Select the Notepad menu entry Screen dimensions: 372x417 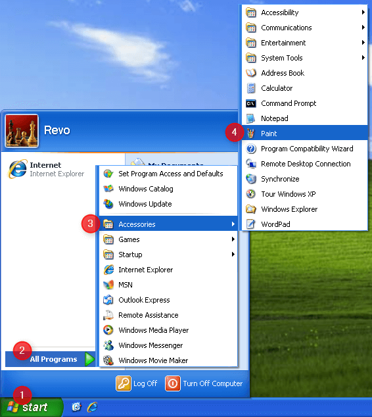click(305, 118)
